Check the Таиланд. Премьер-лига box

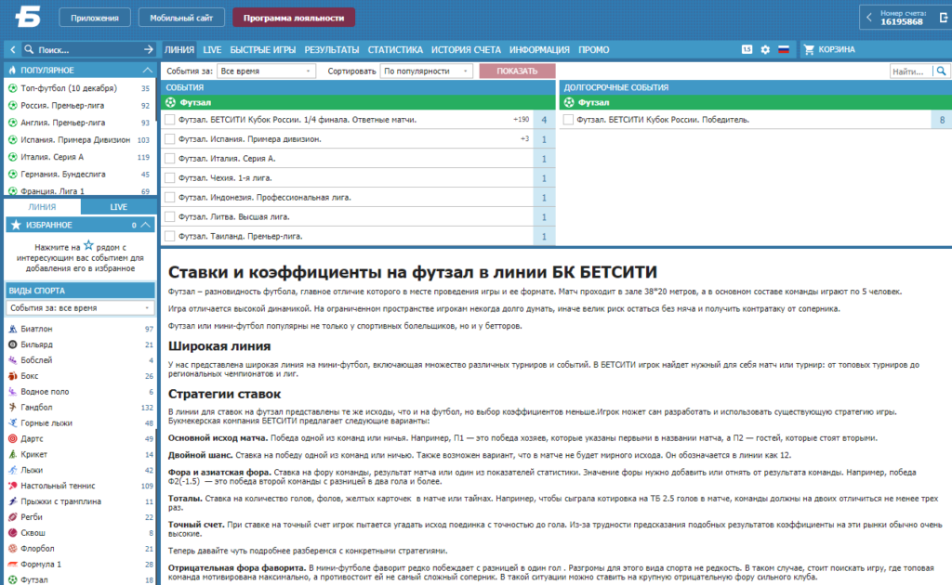point(170,237)
